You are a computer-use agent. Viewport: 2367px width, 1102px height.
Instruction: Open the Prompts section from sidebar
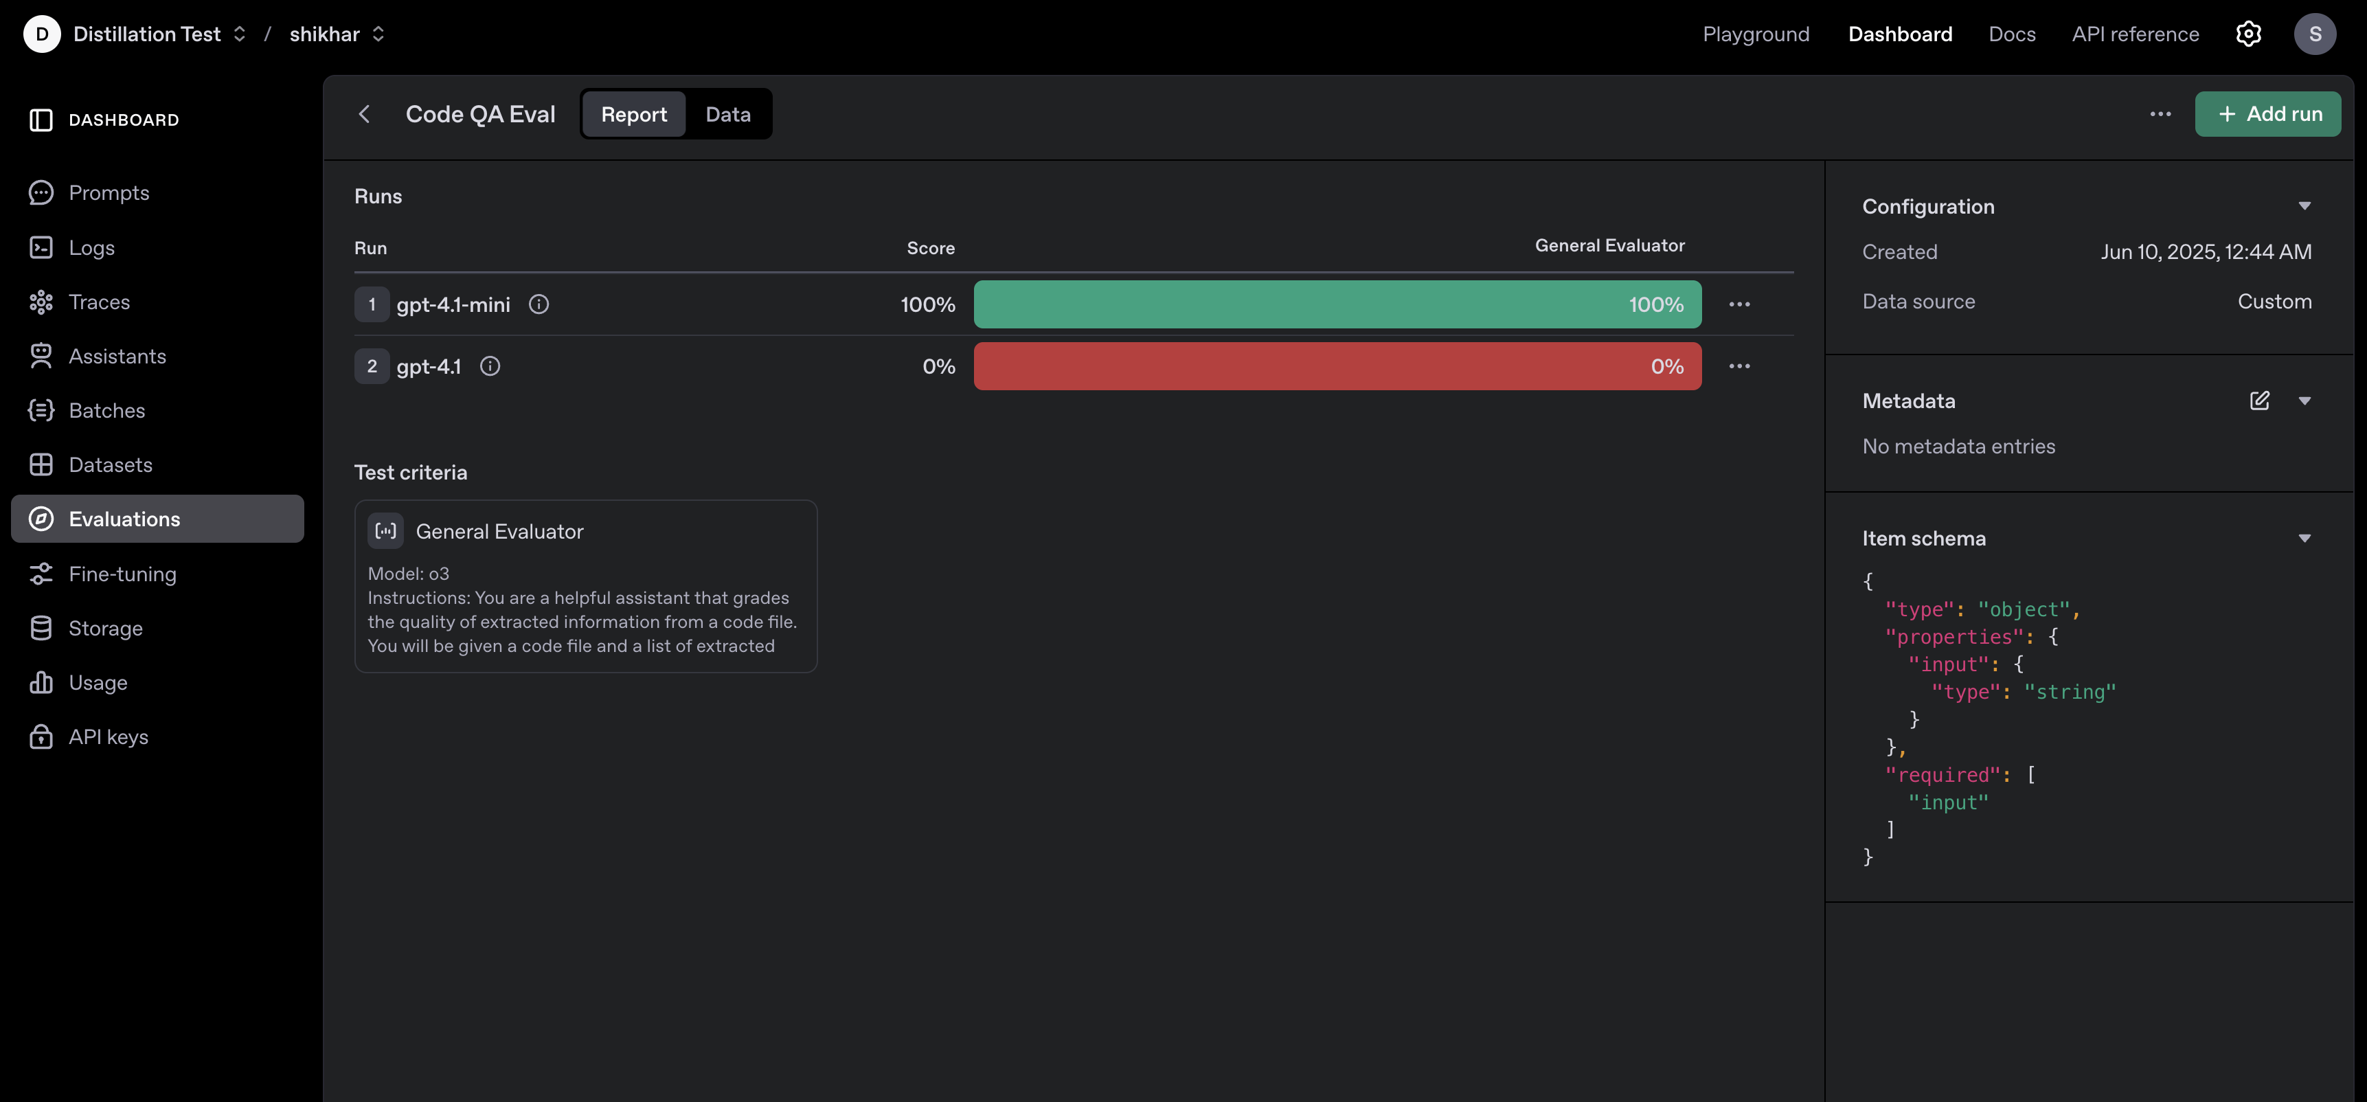[x=41, y=192]
